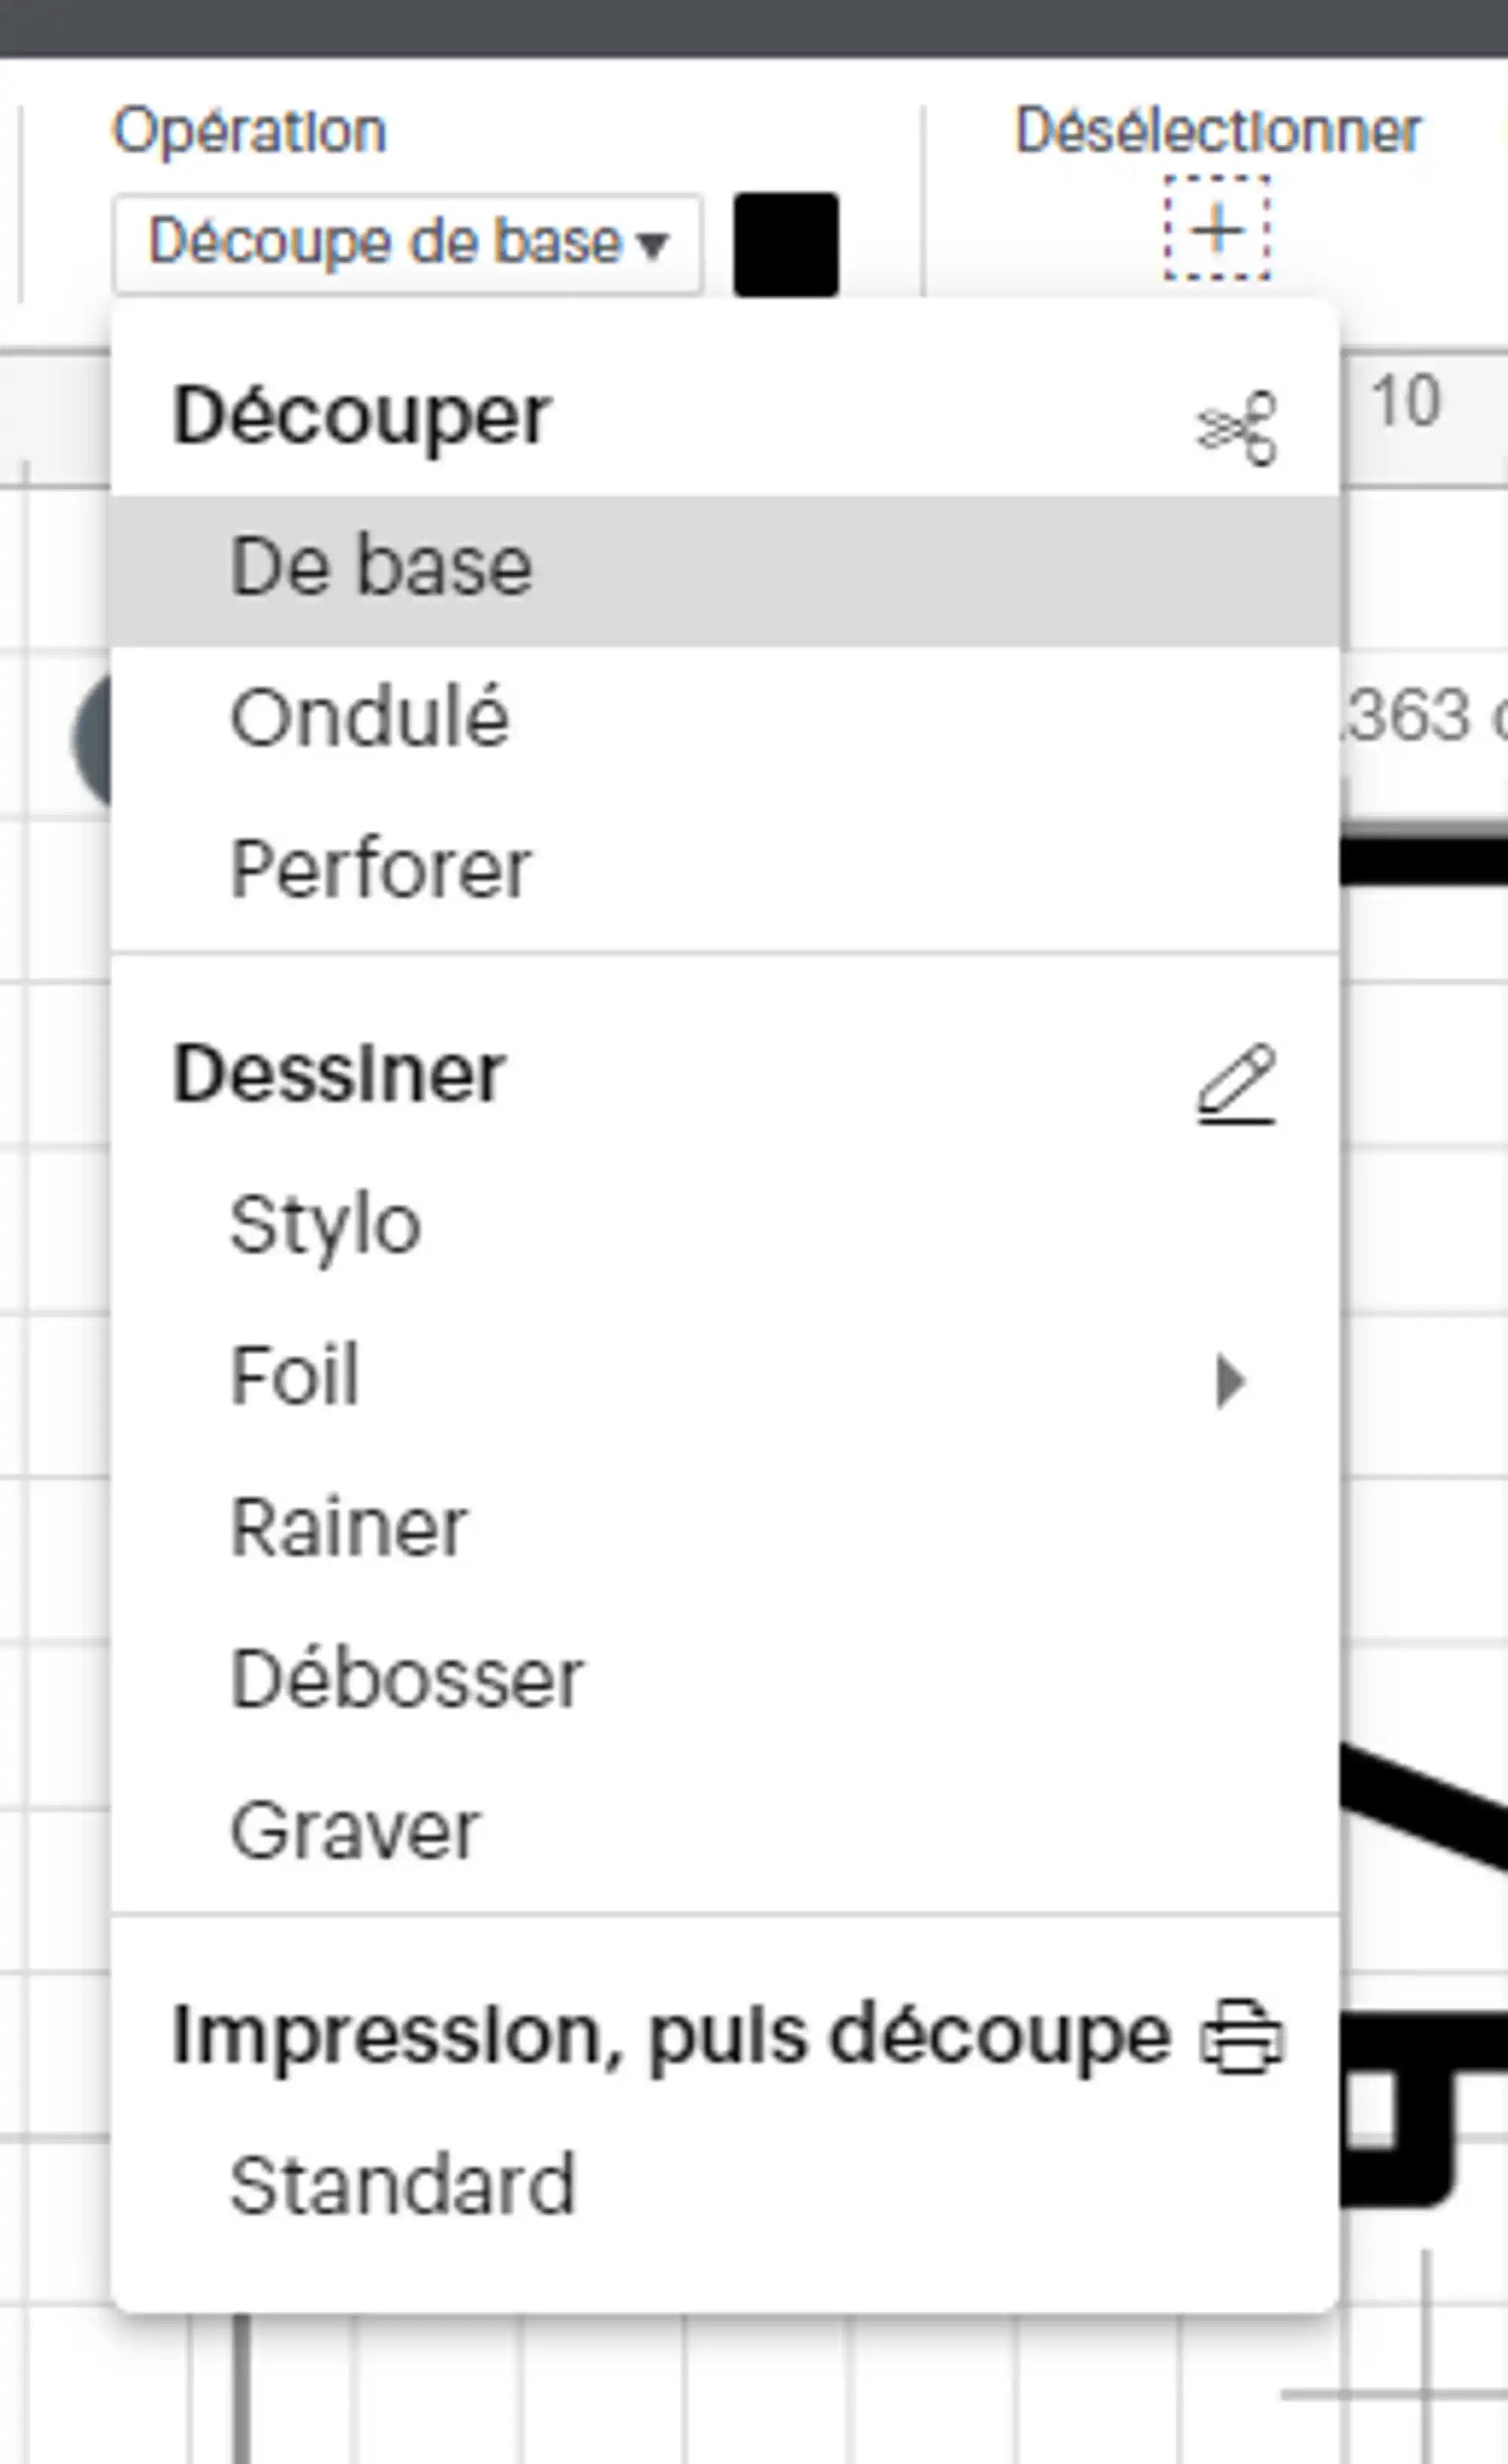
Task: Select the Perforer option
Action: coord(725,869)
